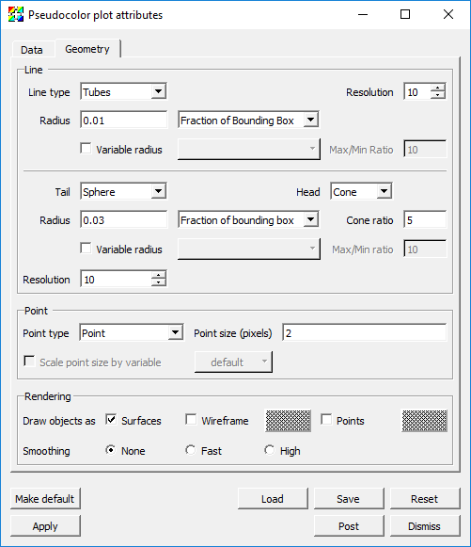Viewport: 471px width, 547px height.
Task: Open the Tail dropdown showing Sphere
Action: coord(123,191)
